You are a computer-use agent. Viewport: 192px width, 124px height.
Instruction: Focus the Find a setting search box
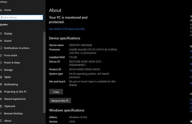tap(21, 18)
